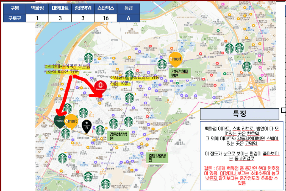Select the 구분 table header cell
The height and width of the screenshot is (191, 286).
tap(15, 8)
